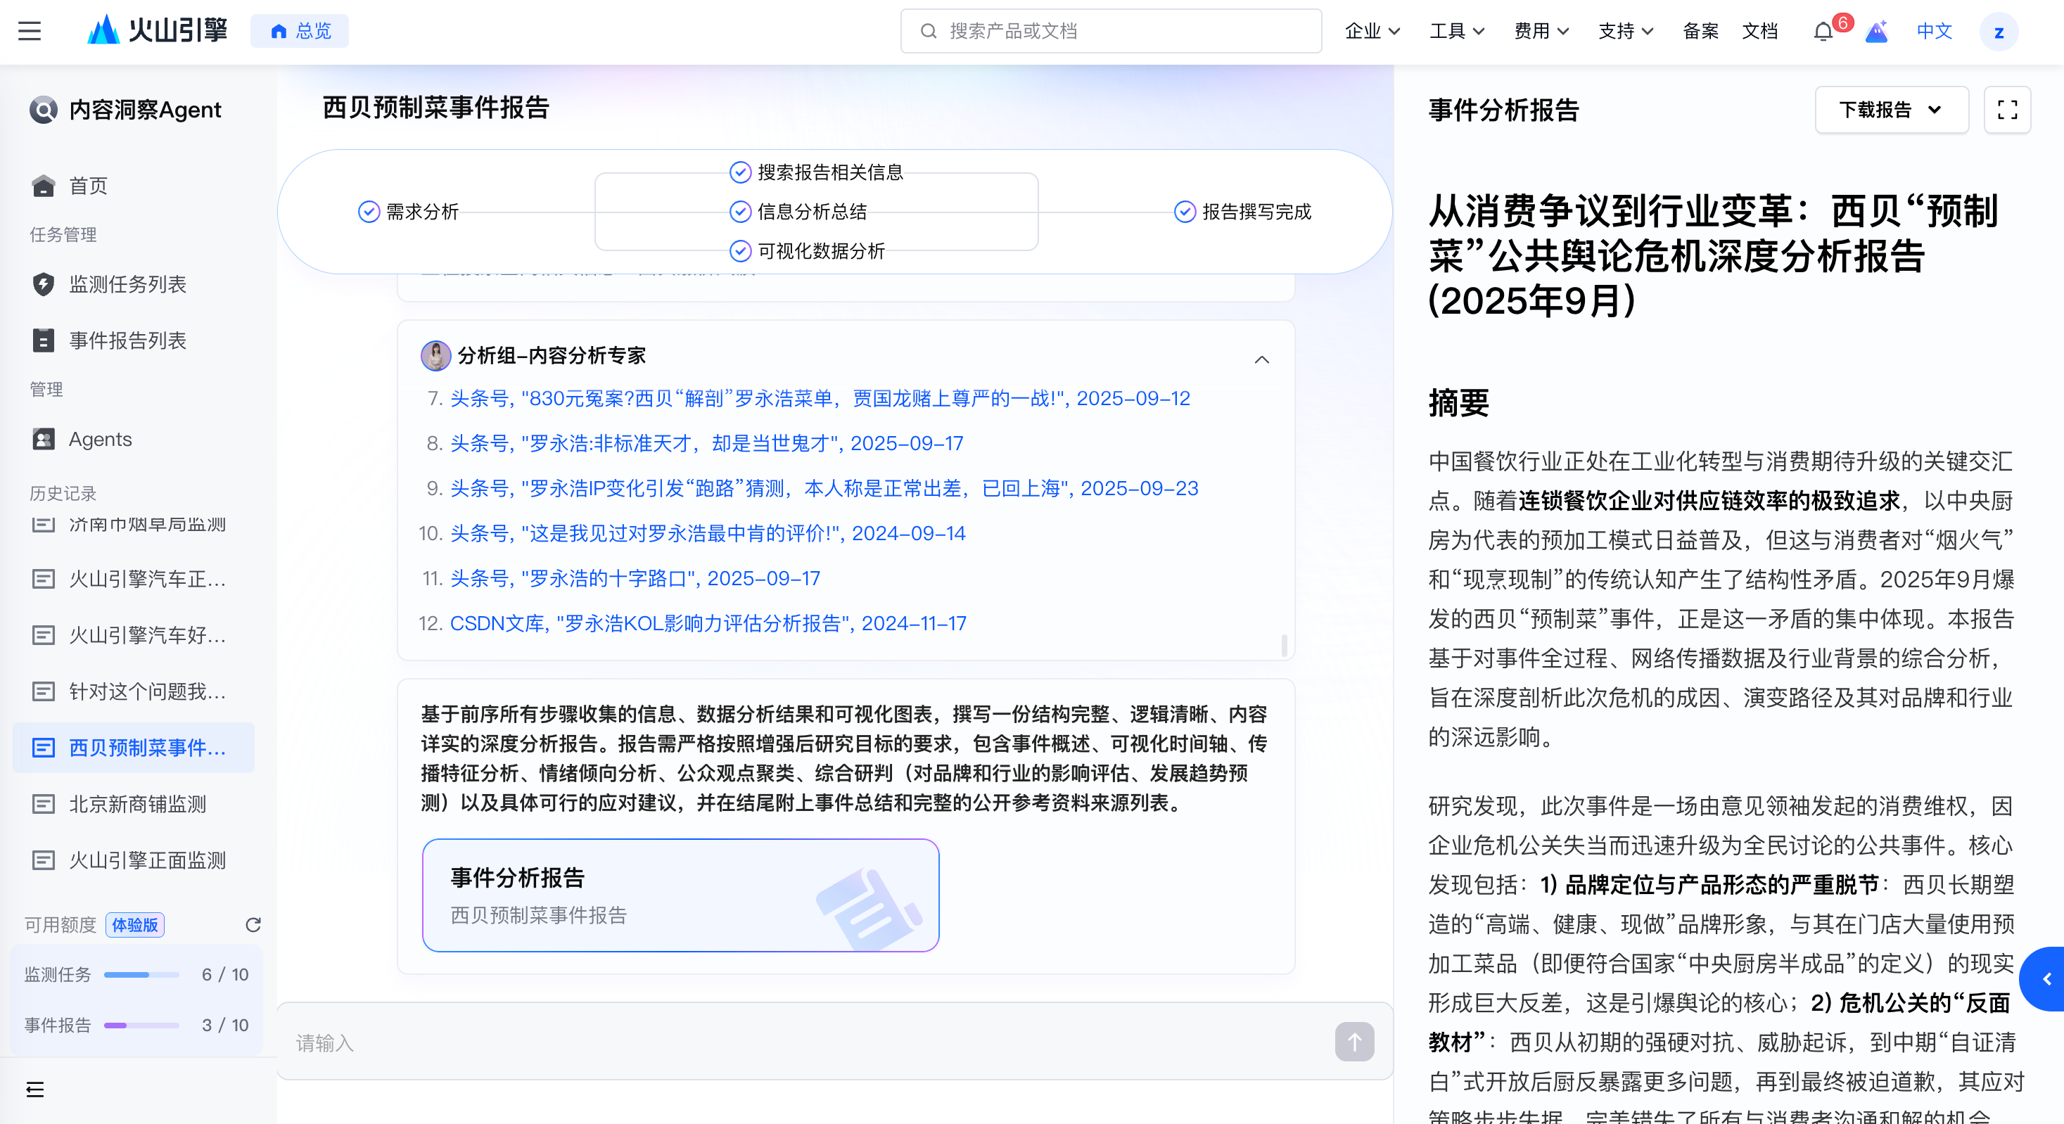Click the refresh quota icon
Image resolution: width=2064 pixels, height=1124 pixels.
click(x=253, y=924)
